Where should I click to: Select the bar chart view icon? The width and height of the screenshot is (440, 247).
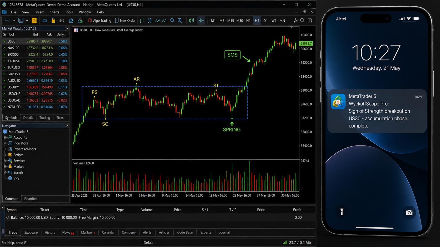point(142,20)
